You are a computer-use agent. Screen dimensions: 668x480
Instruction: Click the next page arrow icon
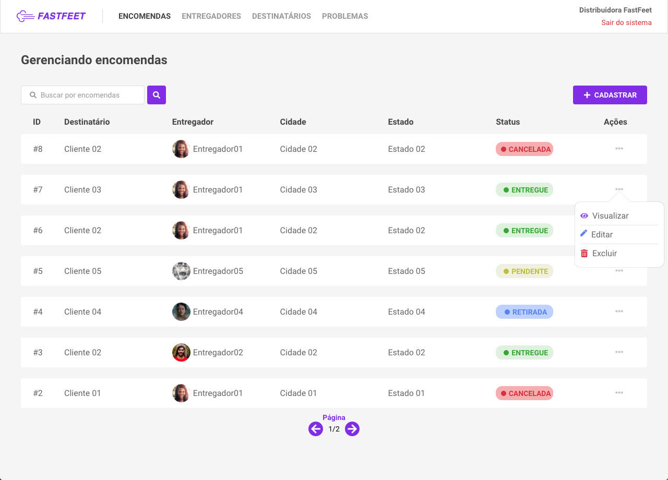coord(352,429)
